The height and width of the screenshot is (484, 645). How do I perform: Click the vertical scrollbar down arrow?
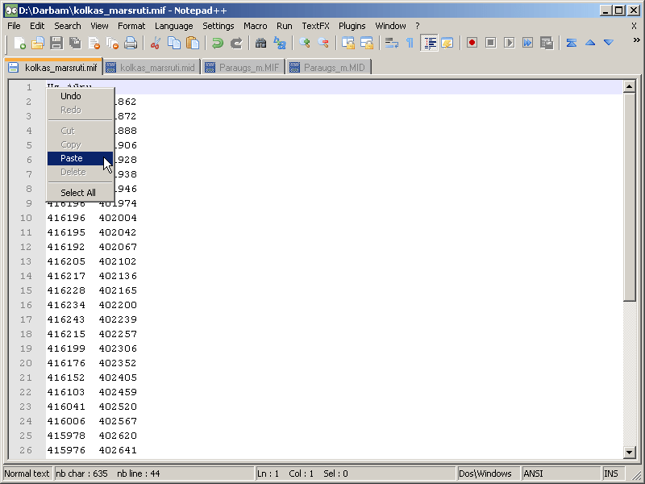(x=630, y=452)
